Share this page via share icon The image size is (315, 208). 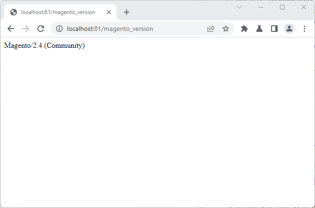(x=211, y=29)
